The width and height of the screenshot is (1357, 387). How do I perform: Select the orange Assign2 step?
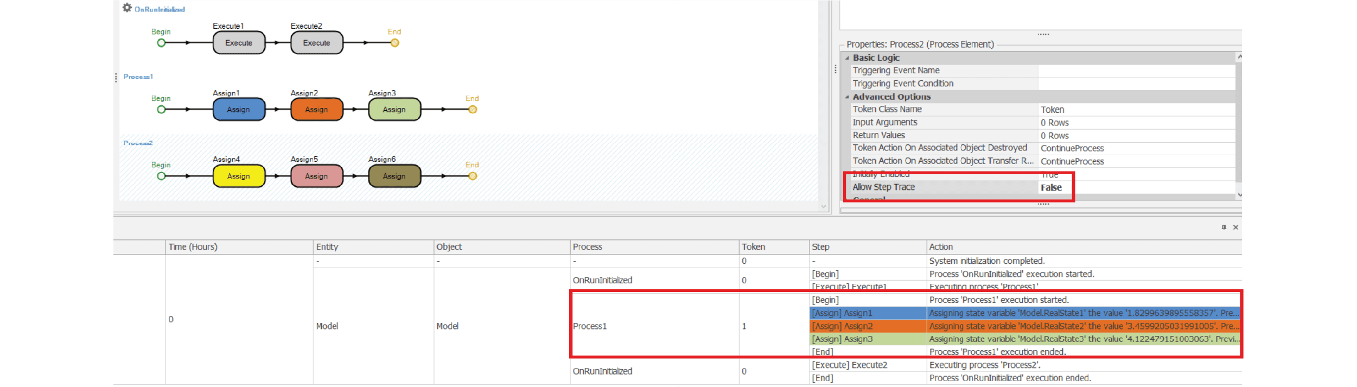pos(317,110)
